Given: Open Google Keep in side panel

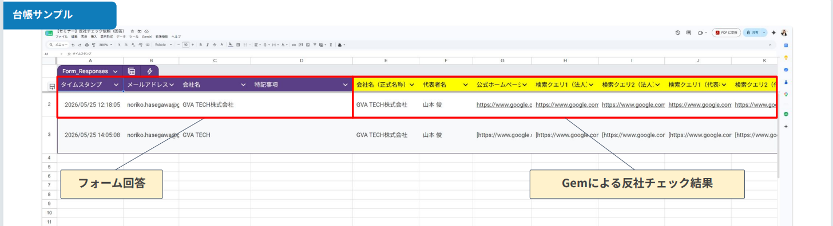Looking at the screenshot, I should tap(786, 58).
